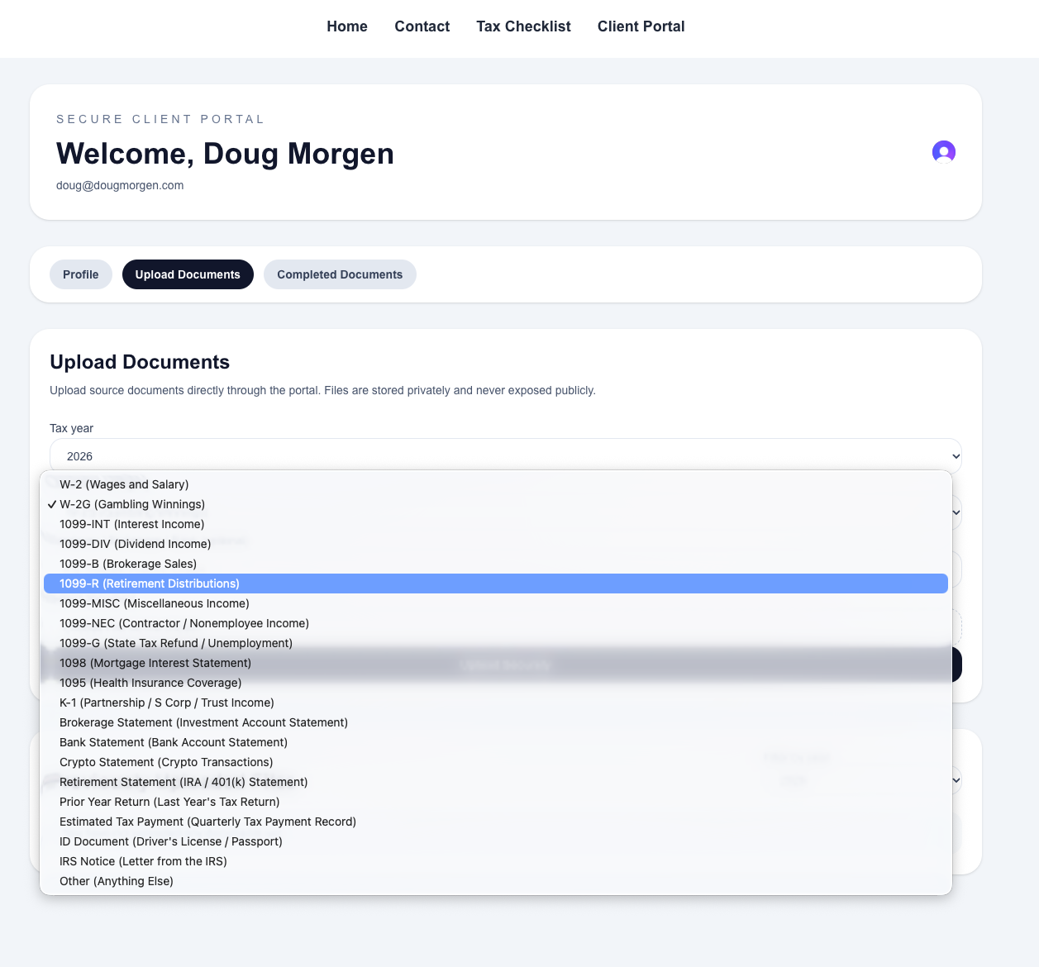This screenshot has height=967, width=1039.
Task: Choose W-2 (Wages and Salary) option
Action: (x=496, y=484)
